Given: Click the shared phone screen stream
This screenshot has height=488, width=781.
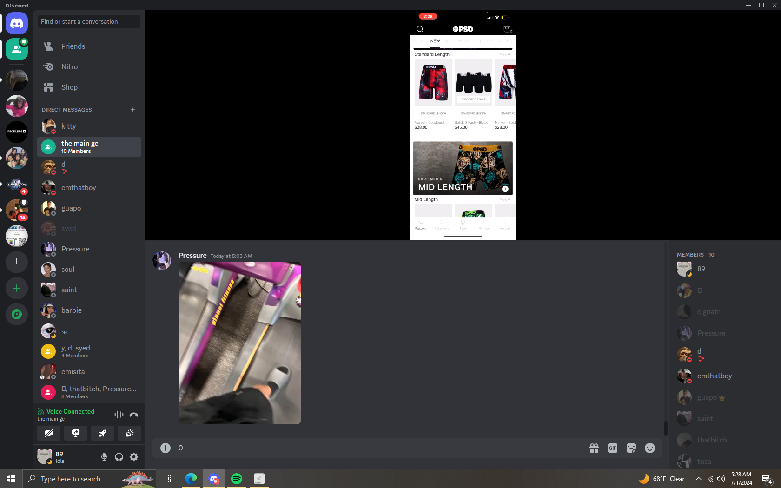Looking at the screenshot, I should tap(463, 125).
